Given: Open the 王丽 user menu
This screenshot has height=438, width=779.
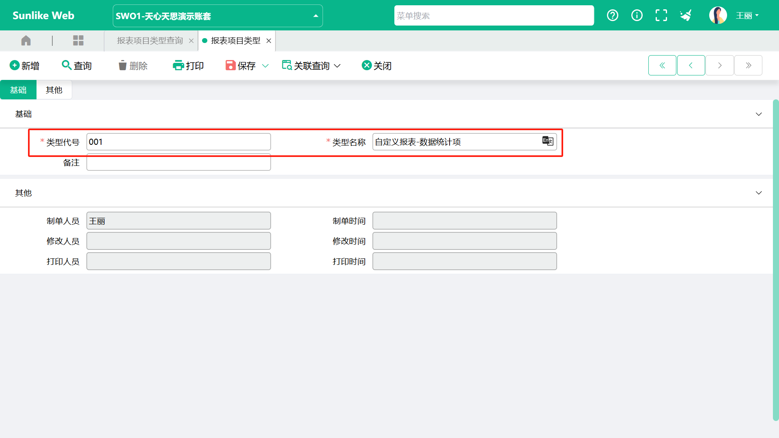Looking at the screenshot, I should click(747, 15).
